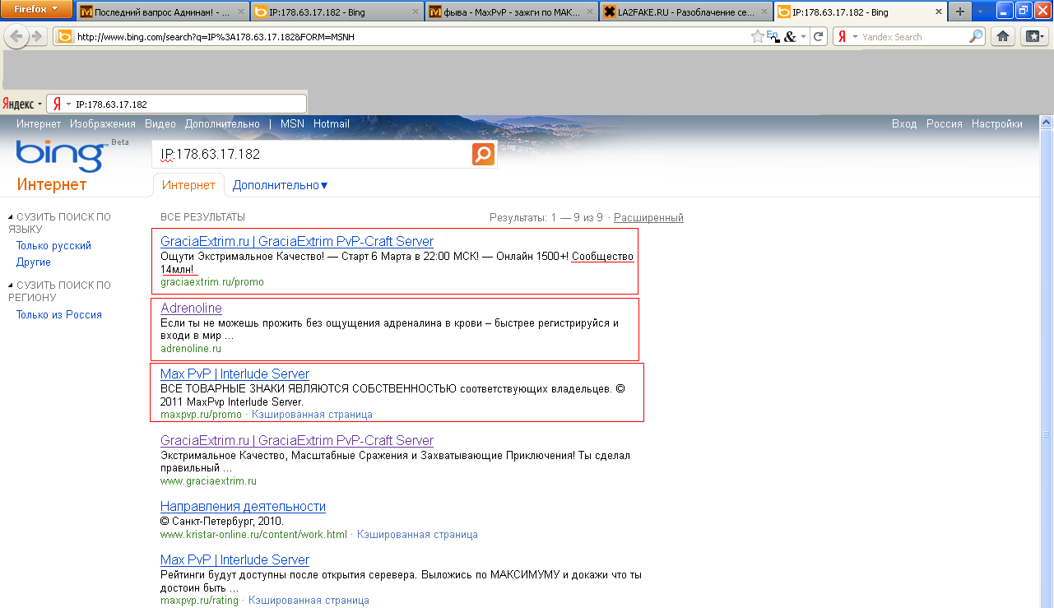Viewport: 1054px width, 608px height.
Task: Click the ampersand icon in address bar
Action: 790,37
